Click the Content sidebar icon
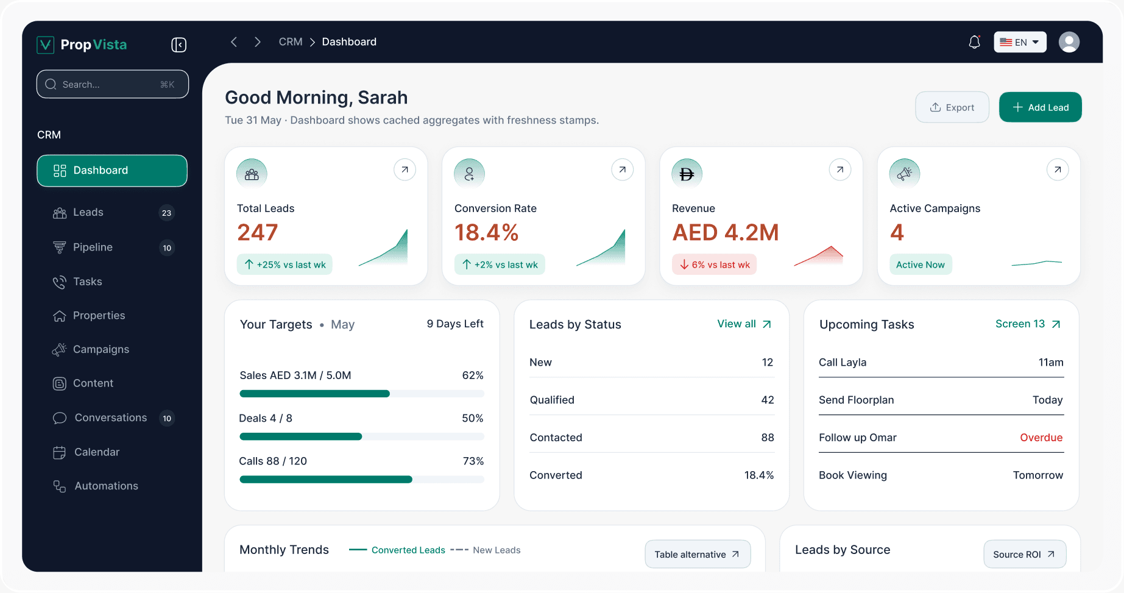Screen dimensions: 1124x593 60,383
